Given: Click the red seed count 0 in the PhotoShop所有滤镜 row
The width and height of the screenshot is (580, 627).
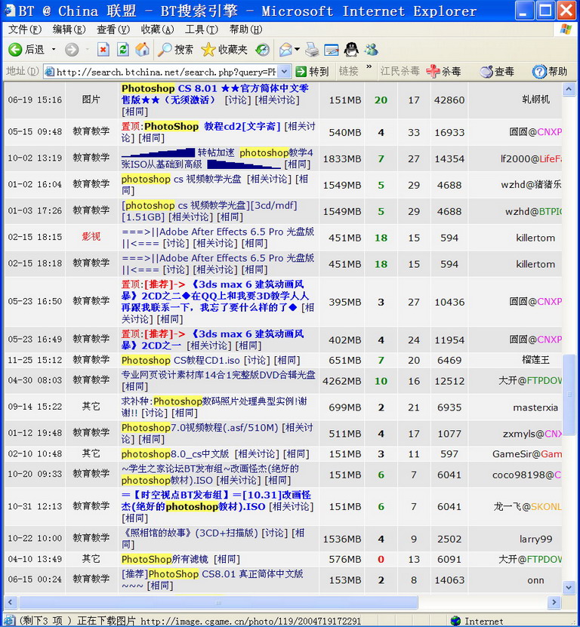Looking at the screenshot, I should [x=381, y=559].
